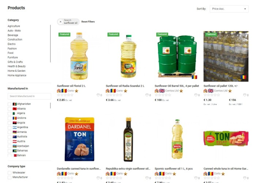Focus the Search Manufactured In field
Screen dimensions: 256x183
coord(29,96)
